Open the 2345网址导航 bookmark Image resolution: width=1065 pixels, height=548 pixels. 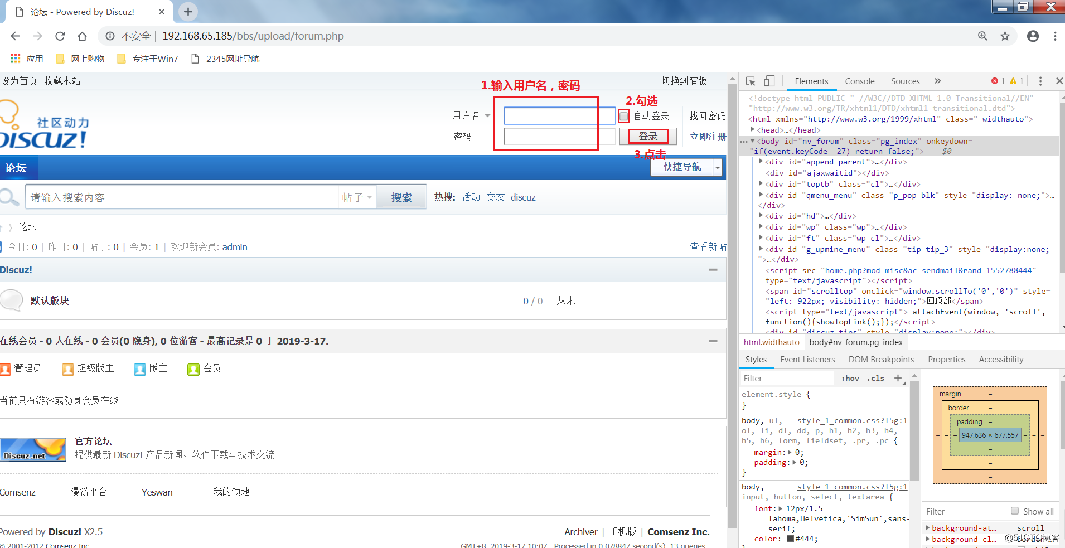pos(225,59)
